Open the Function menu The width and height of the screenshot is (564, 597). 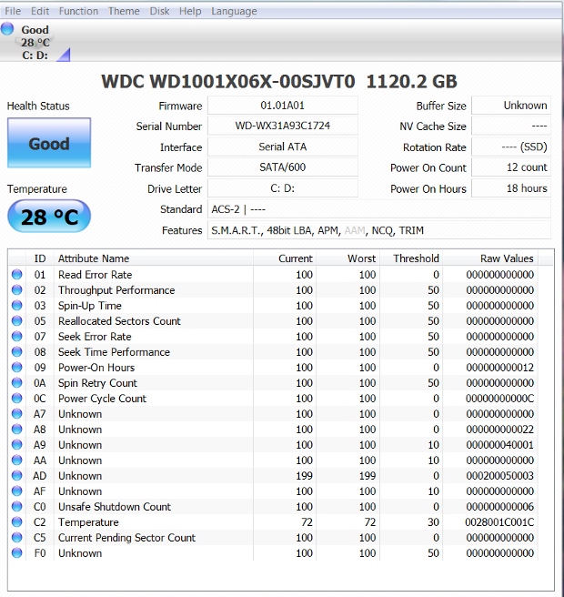[79, 11]
